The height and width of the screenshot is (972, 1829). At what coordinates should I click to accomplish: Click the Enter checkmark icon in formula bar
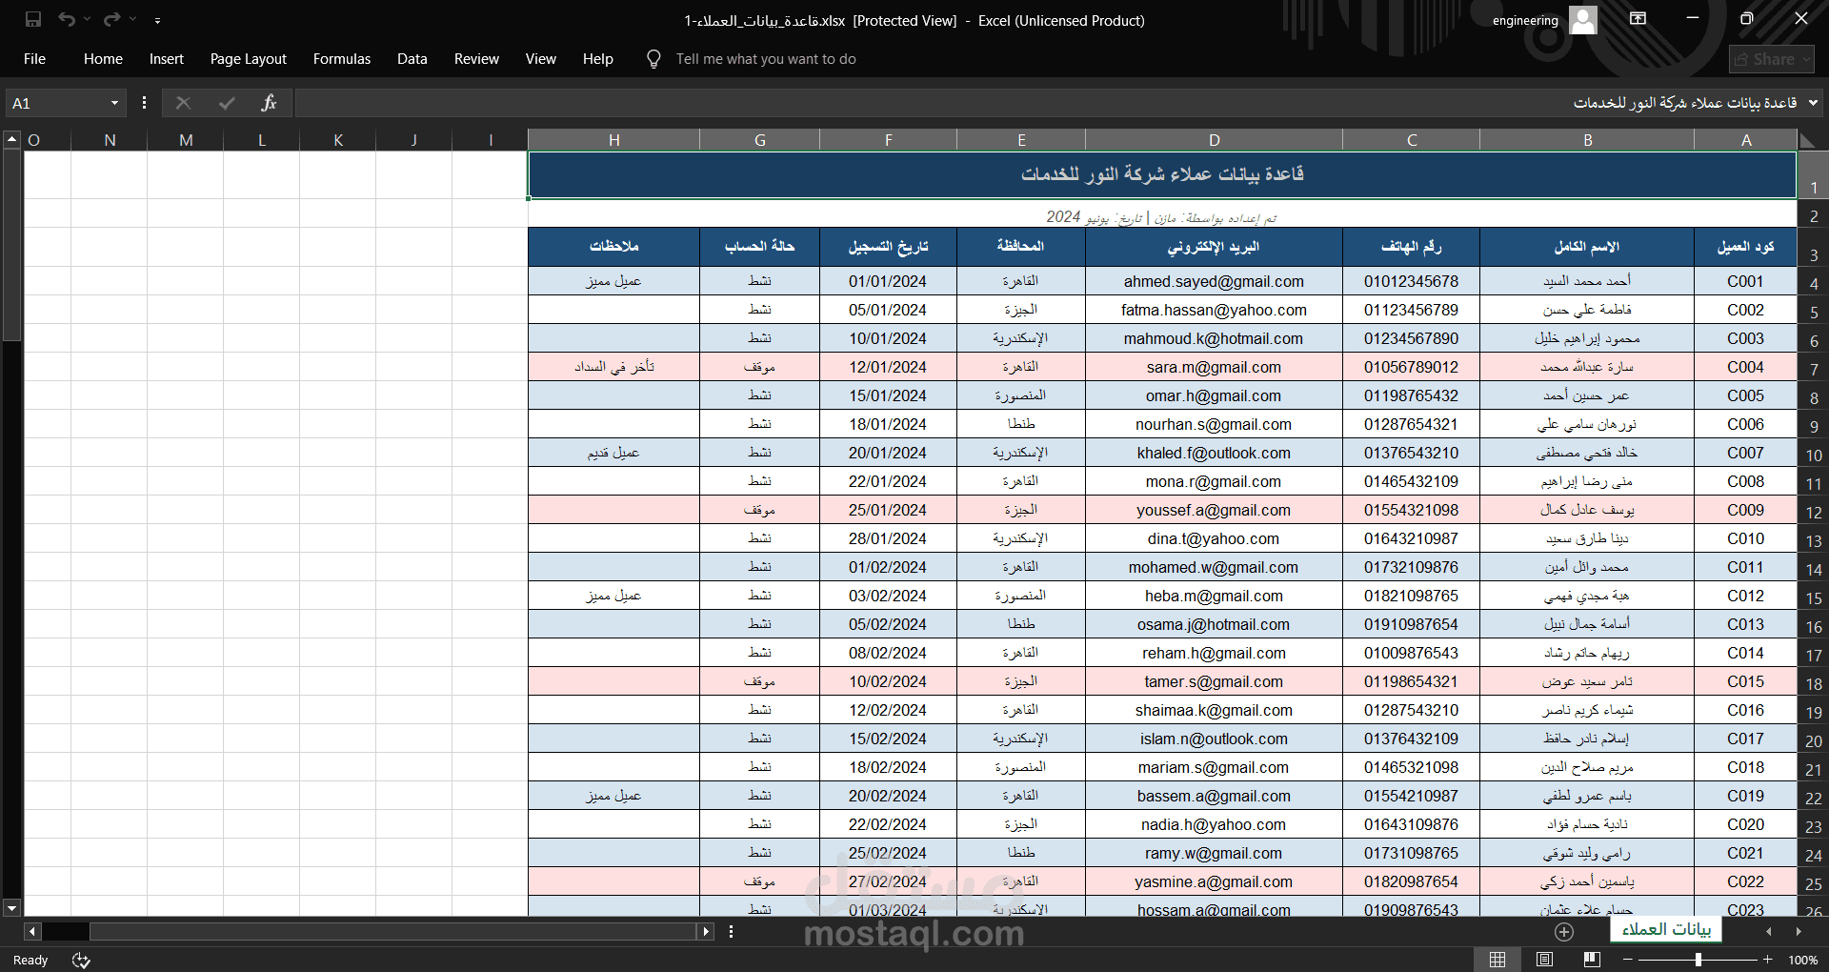[x=227, y=103]
